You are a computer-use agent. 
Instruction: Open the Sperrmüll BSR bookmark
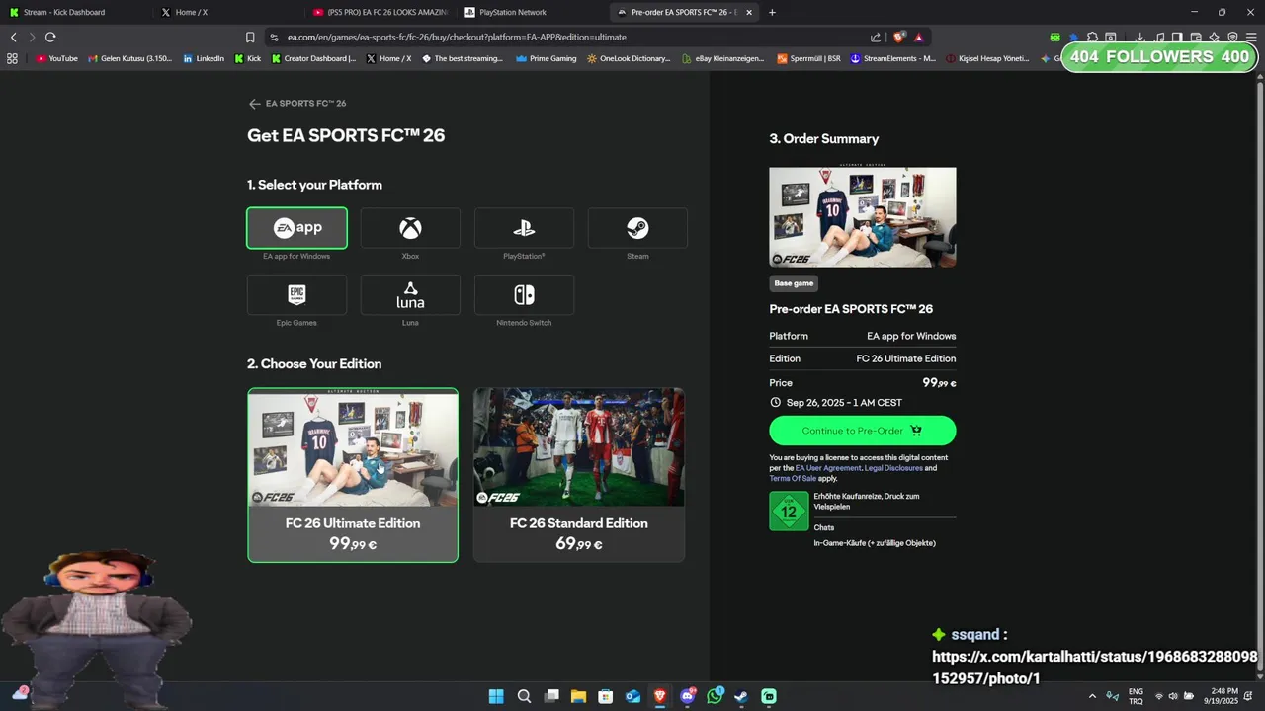[808, 58]
